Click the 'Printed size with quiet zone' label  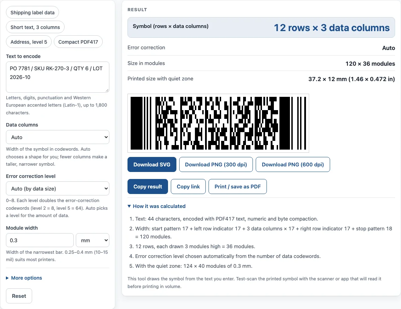[x=160, y=79]
